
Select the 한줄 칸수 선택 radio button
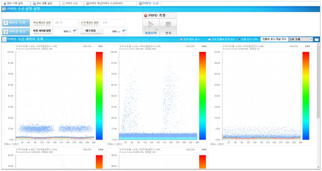coord(239,39)
